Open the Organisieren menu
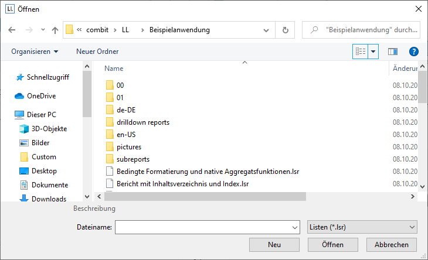428x260 pixels. coord(35,52)
